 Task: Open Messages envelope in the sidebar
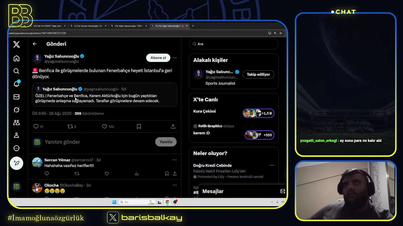[16, 97]
